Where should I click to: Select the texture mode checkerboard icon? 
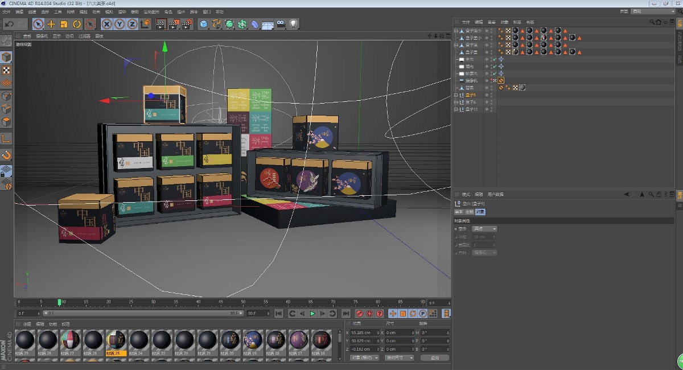[x=6, y=70]
